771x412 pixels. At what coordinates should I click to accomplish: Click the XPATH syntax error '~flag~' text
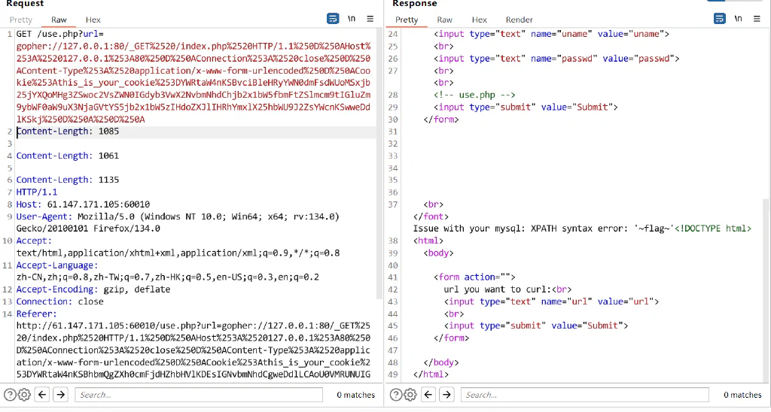[654, 229]
